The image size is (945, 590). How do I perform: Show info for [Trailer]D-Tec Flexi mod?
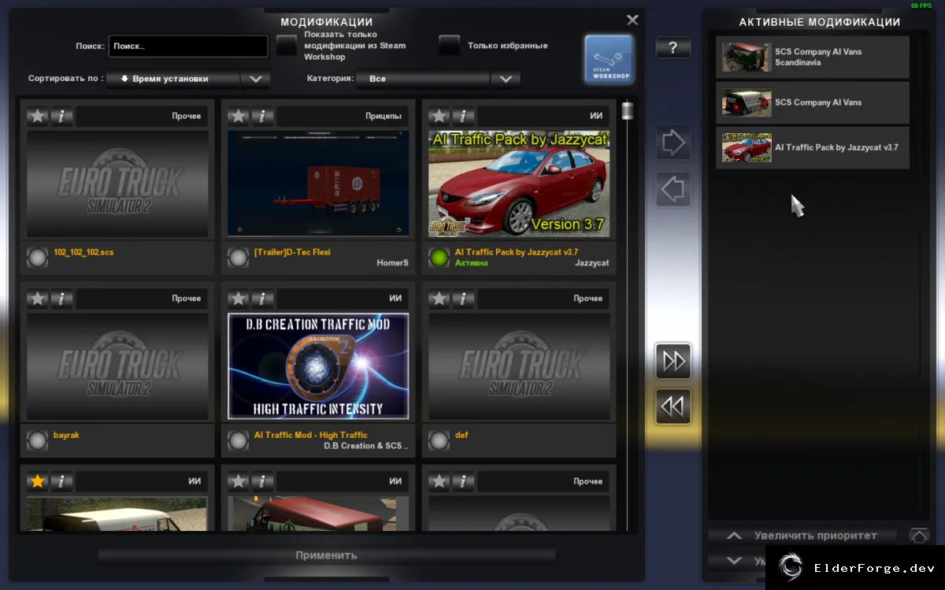point(262,117)
